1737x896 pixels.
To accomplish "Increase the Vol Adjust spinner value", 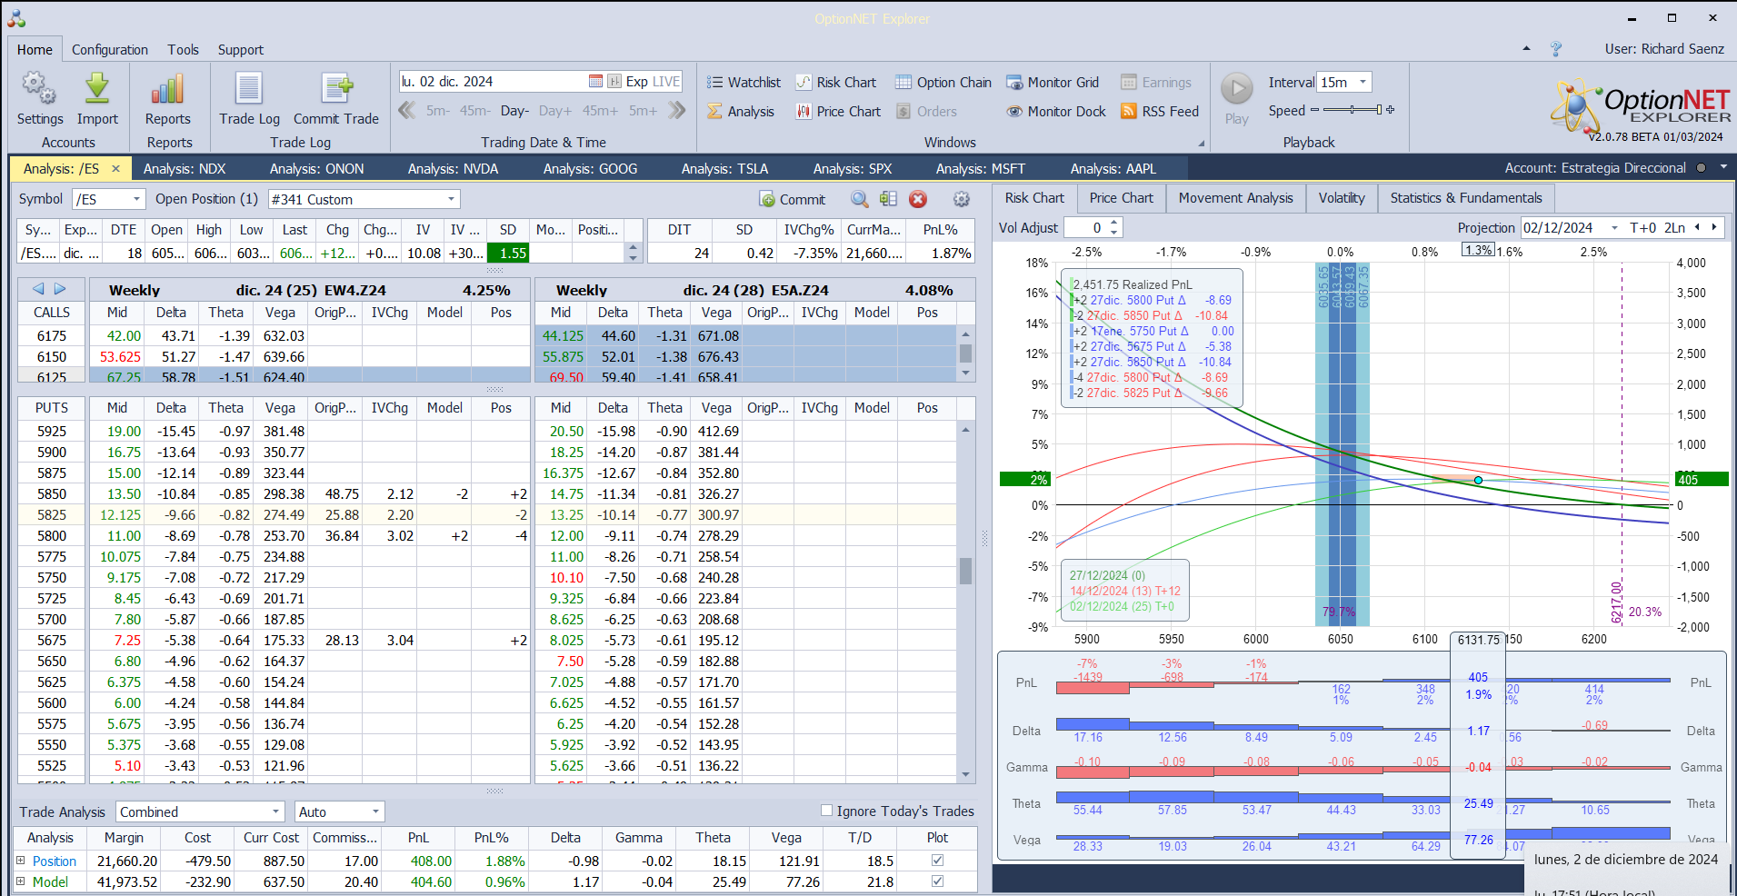I will pos(1115,223).
